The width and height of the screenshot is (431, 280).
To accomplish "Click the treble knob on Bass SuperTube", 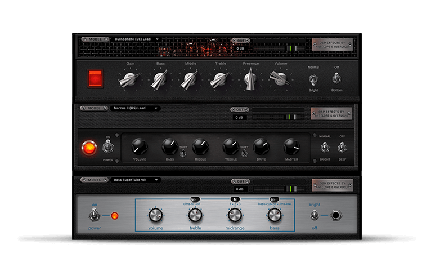I will (195, 215).
